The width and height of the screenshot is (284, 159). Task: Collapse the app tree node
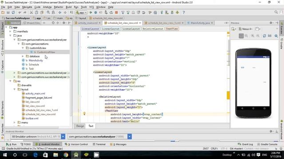coord(6,27)
